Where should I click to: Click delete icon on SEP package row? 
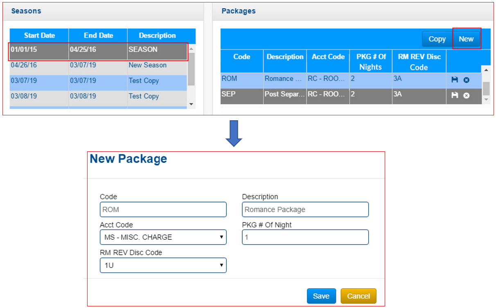(466, 95)
